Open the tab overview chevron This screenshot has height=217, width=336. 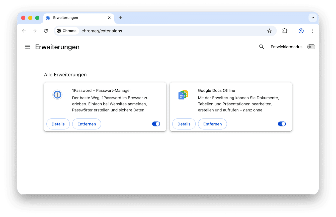tap(313, 18)
